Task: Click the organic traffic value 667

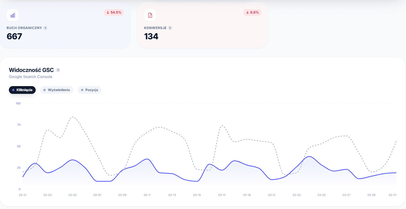Action: point(14,36)
